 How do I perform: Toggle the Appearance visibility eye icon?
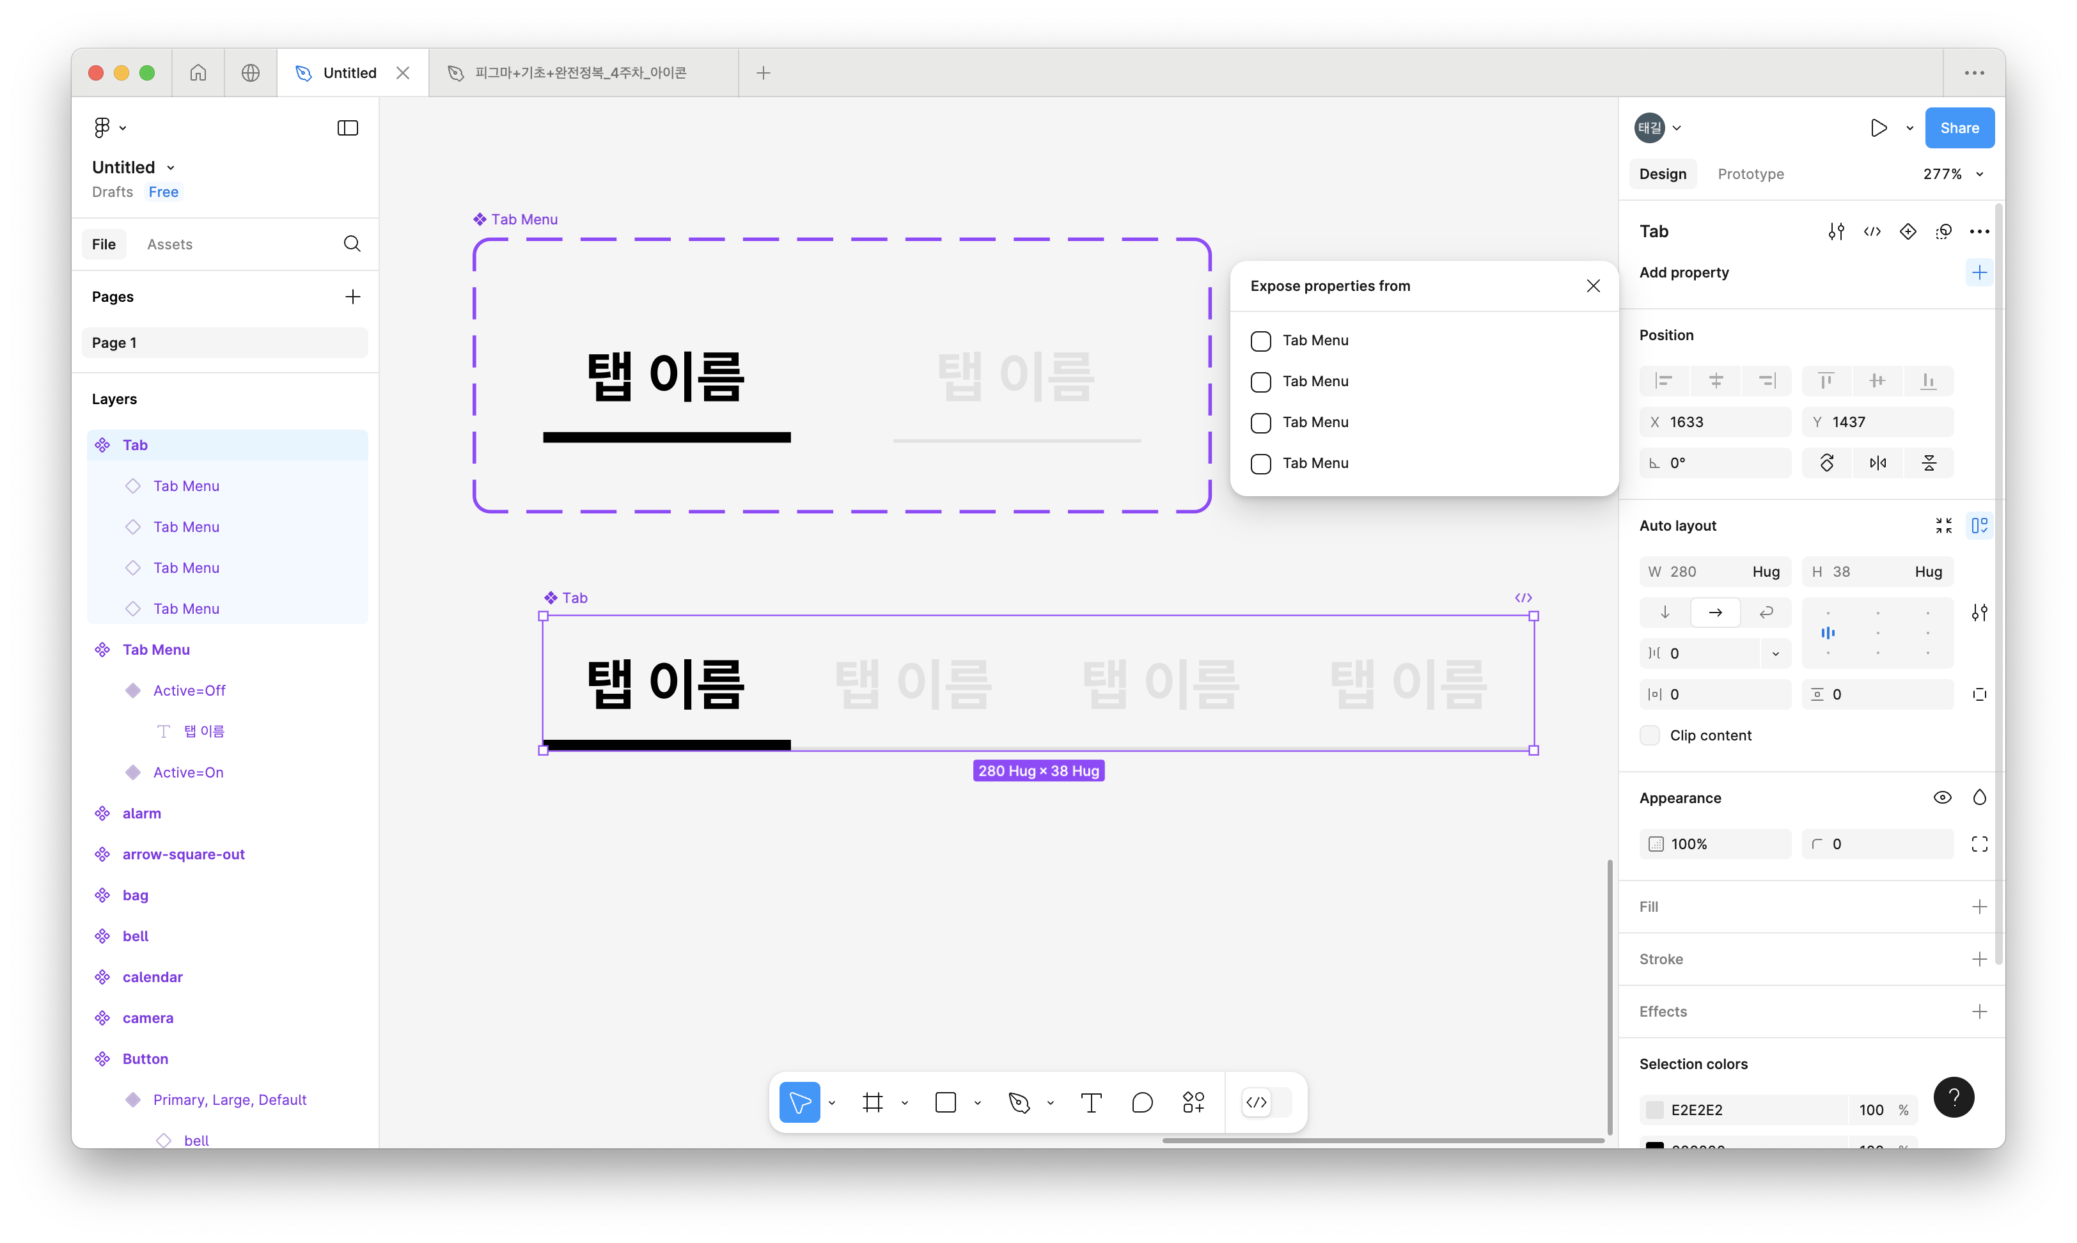click(x=1942, y=797)
